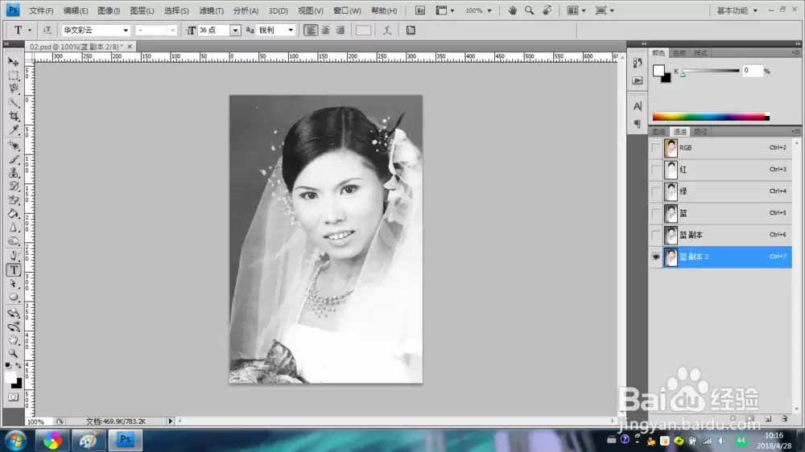805x452 pixels.
Task: Left align text toggle
Action: [x=311, y=31]
